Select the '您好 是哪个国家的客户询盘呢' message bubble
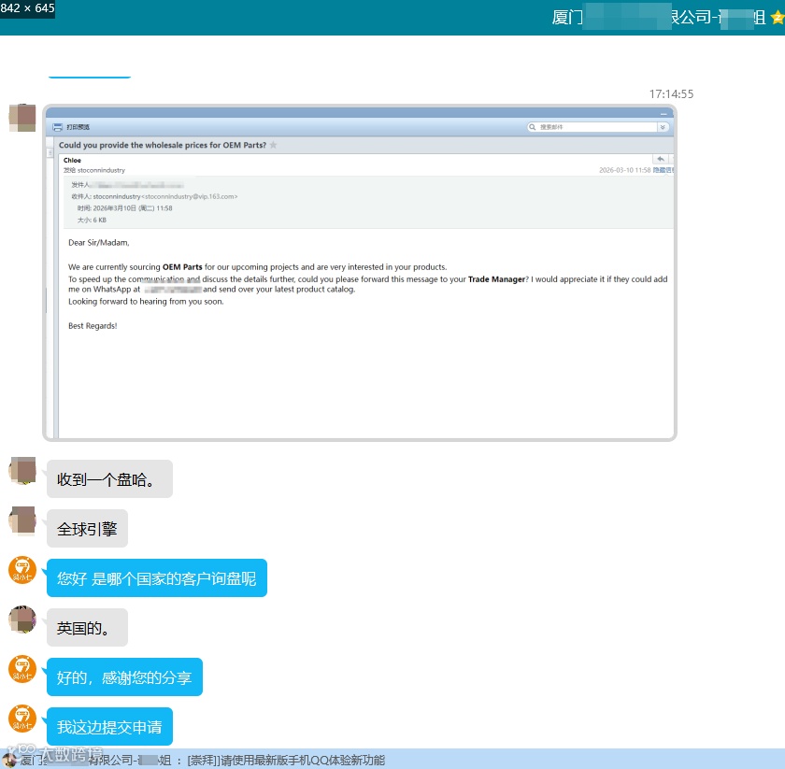 (157, 578)
